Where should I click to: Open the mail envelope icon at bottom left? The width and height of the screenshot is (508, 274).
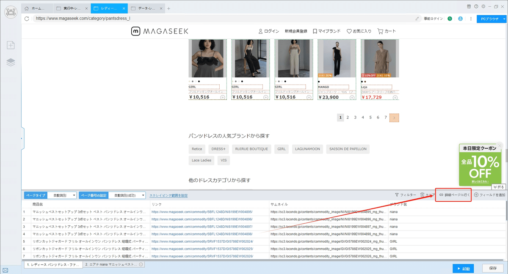pyautogui.click(x=5, y=270)
